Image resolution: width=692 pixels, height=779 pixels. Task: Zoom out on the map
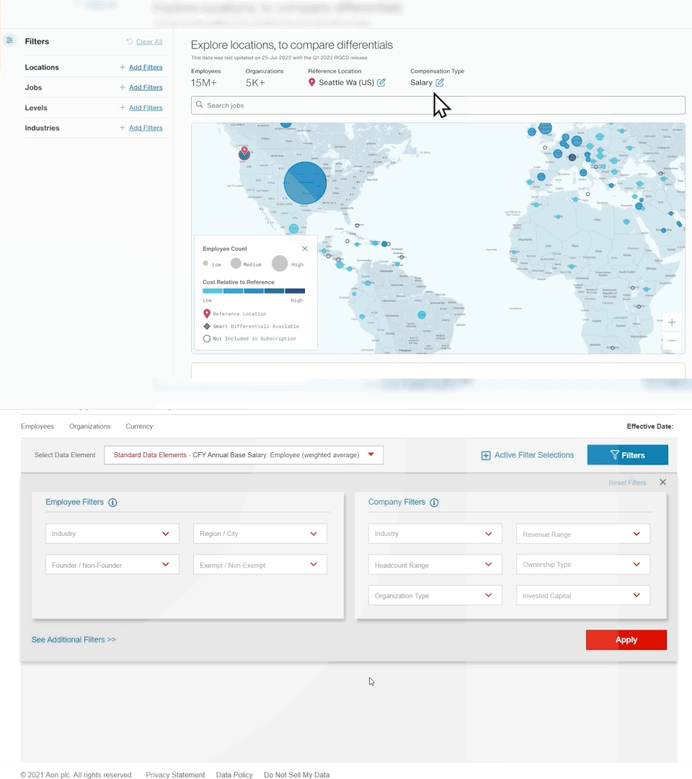click(672, 340)
